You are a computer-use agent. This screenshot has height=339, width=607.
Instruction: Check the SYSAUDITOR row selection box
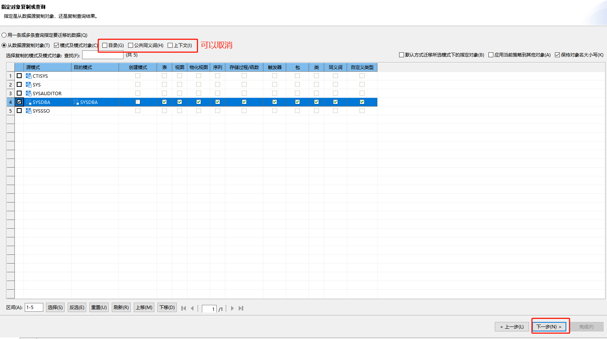tap(19, 93)
